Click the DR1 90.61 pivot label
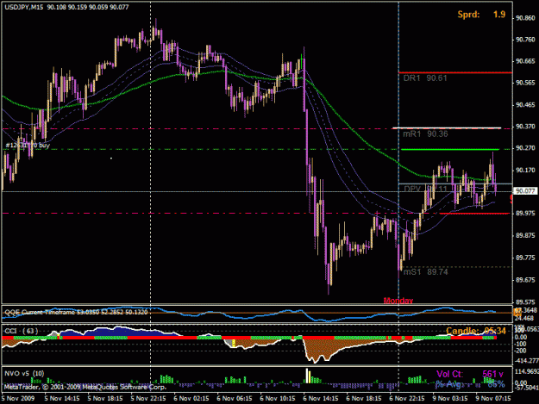539x404 pixels. (x=425, y=78)
